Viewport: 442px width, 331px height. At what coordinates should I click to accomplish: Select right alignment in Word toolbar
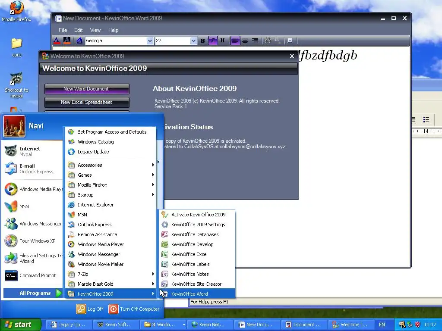255,41
